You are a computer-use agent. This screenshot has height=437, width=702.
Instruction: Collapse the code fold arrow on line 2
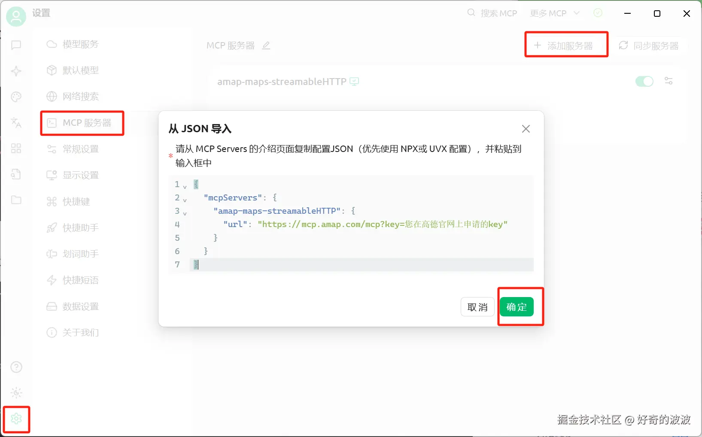(185, 200)
